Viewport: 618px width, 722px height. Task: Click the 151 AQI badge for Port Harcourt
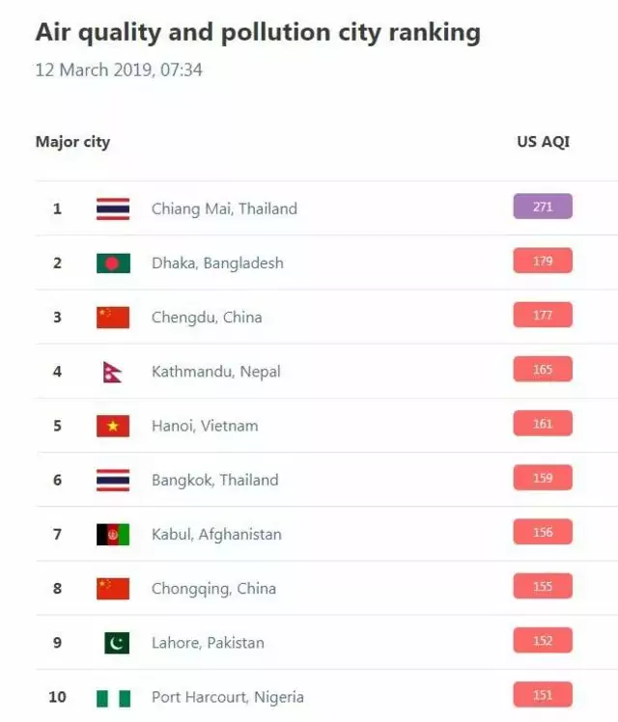click(543, 695)
